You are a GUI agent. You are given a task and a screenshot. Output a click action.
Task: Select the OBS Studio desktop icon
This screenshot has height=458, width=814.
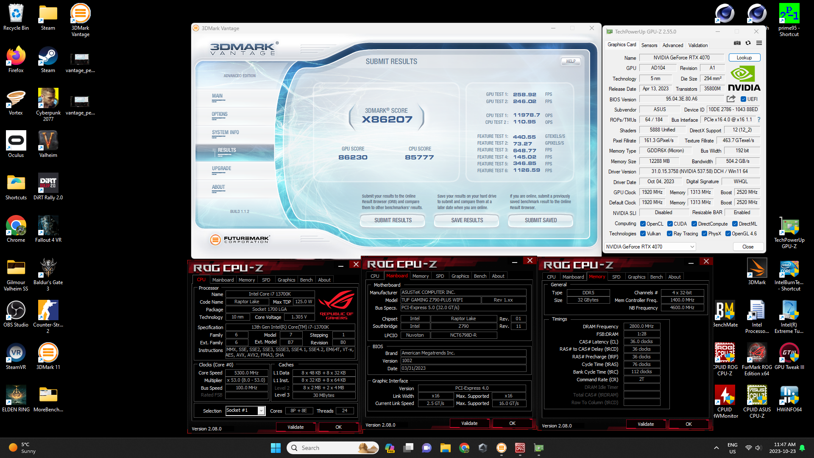(x=16, y=314)
